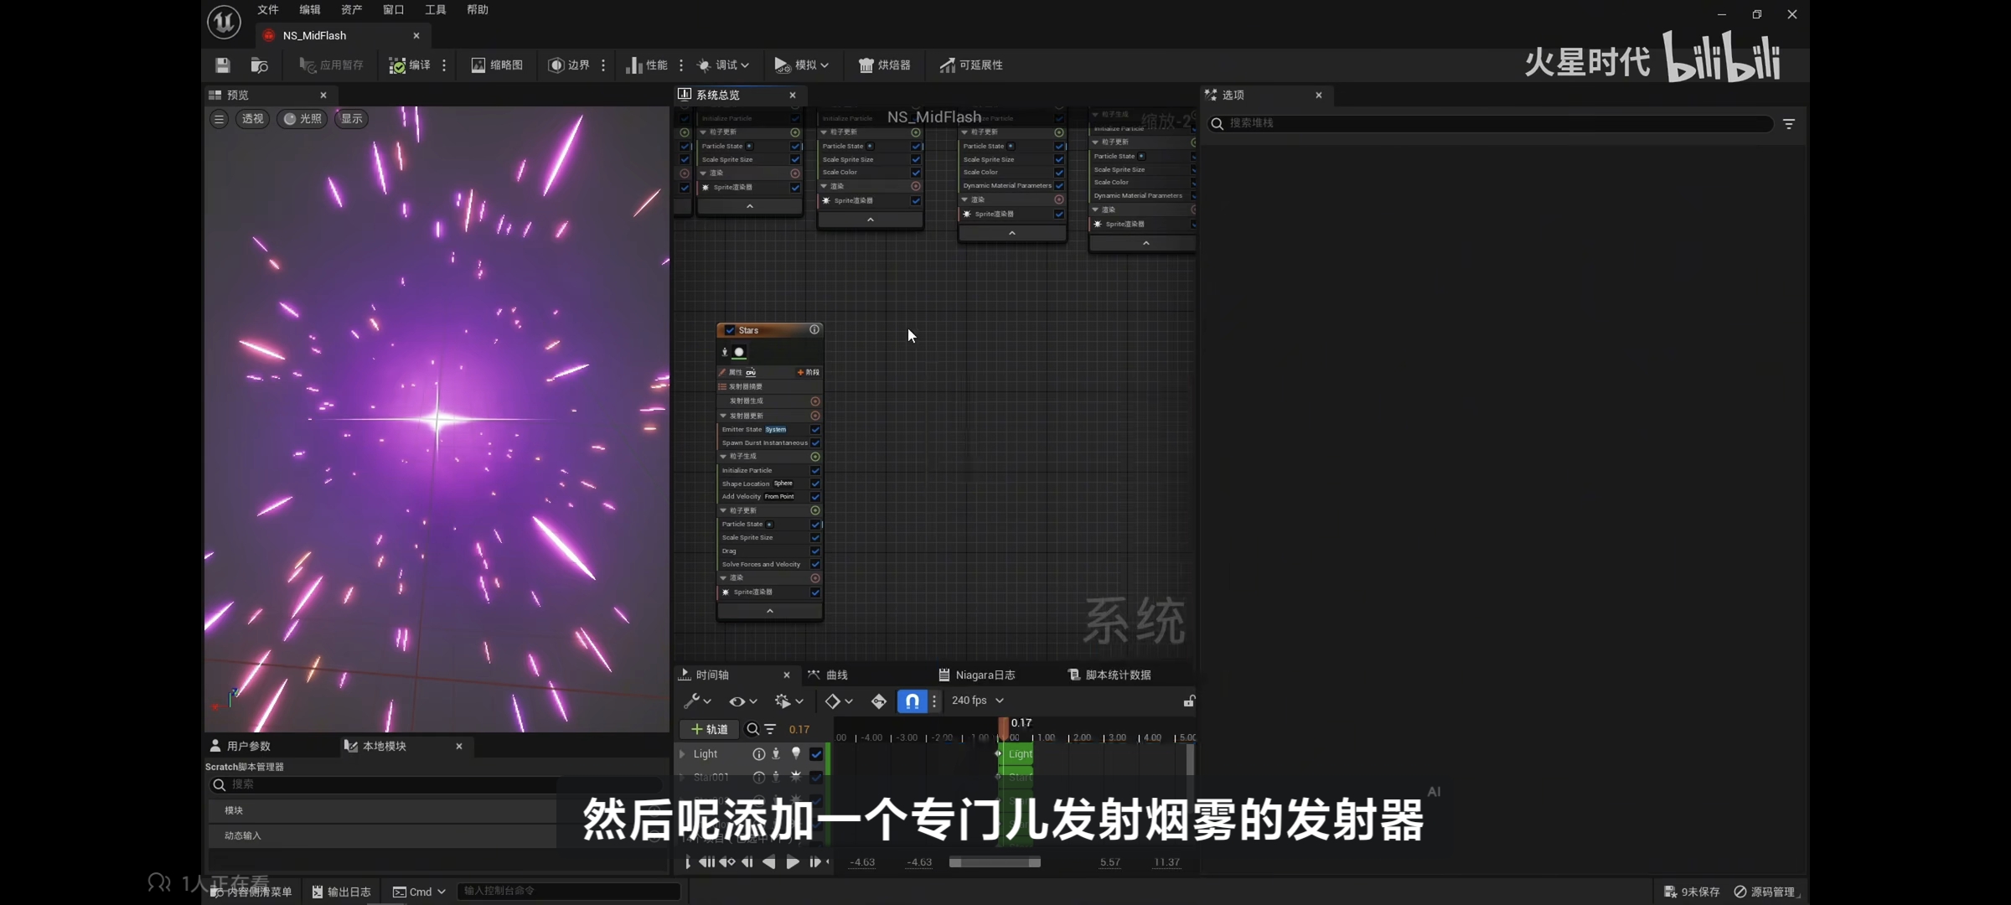This screenshot has height=905, width=2011.
Task: Click the add track (轨道) button
Action: (x=709, y=729)
